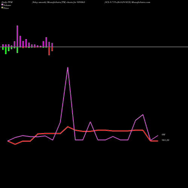Click the longest red price bar below axis
Image resolution: width=188 pixels, height=188 pixels.
coord(49,51)
